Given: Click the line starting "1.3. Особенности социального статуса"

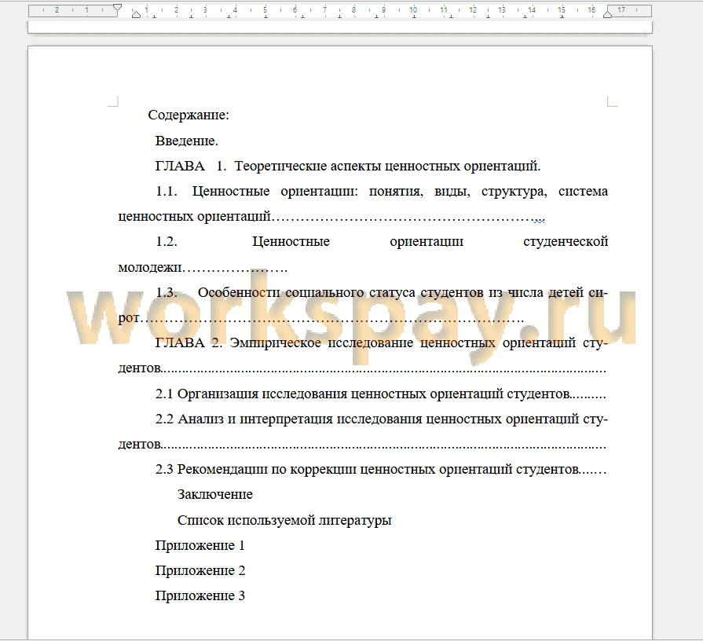Looking at the screenshot, I should [382, 293].
